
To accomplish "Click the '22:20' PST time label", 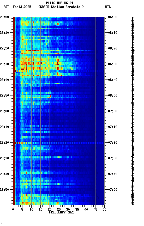I will (4, 48).
